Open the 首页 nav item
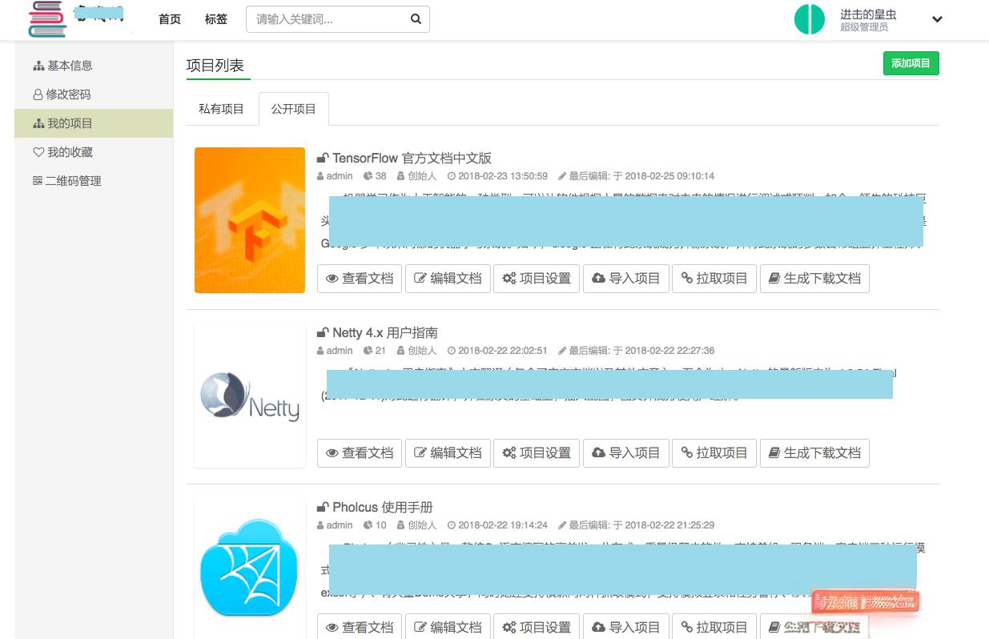The image size is (989, 639). 170,19
